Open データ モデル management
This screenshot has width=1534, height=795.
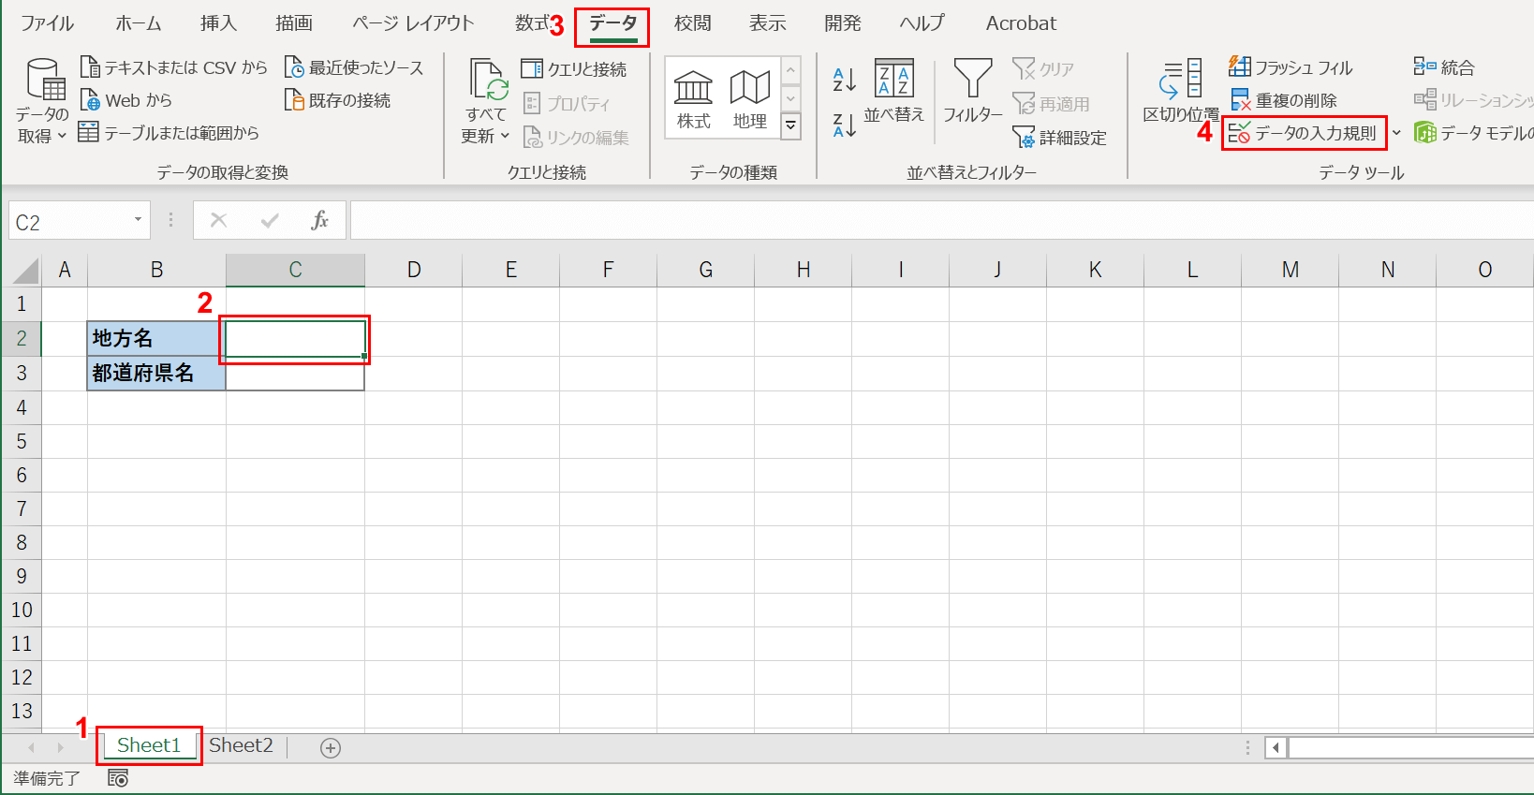[1473, 133]
